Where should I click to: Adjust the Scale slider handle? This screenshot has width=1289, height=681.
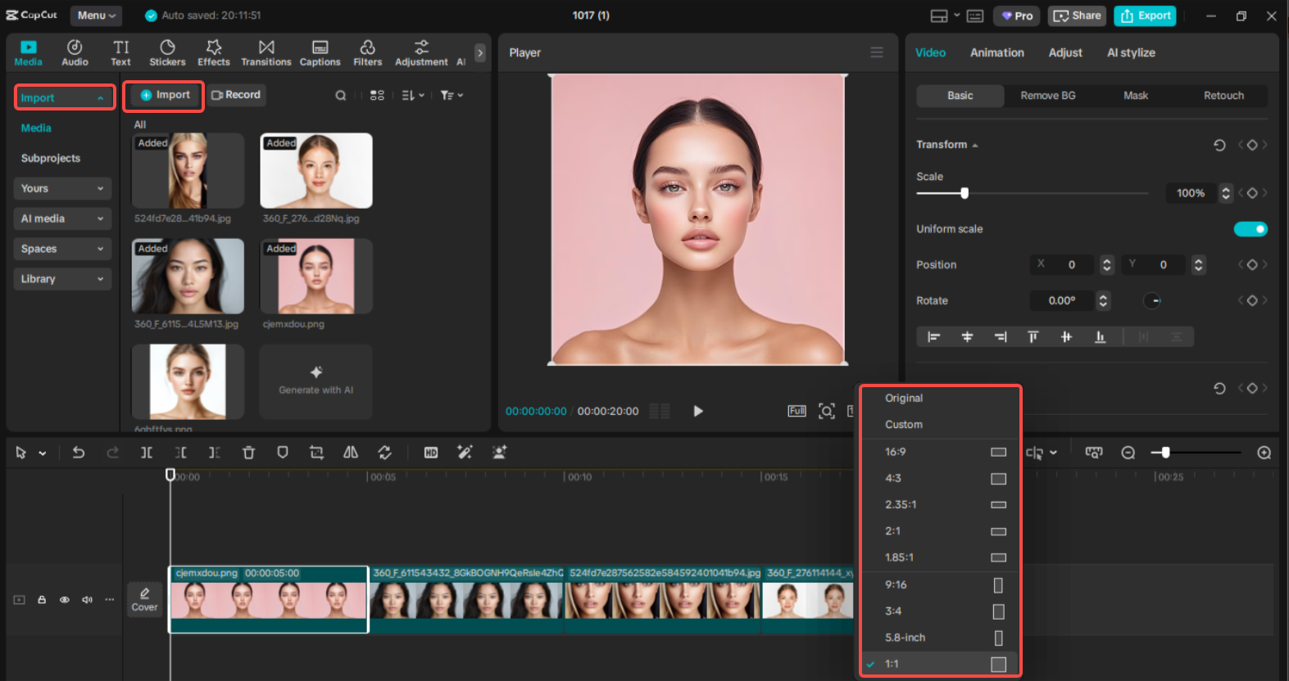(x=964, y=193)
